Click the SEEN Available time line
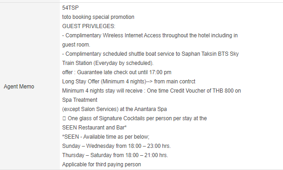The height and width of the screenshot is (170, 283). click(x=106, y=137)
